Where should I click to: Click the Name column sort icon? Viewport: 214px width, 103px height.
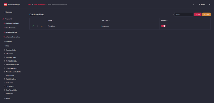point(54,20)
